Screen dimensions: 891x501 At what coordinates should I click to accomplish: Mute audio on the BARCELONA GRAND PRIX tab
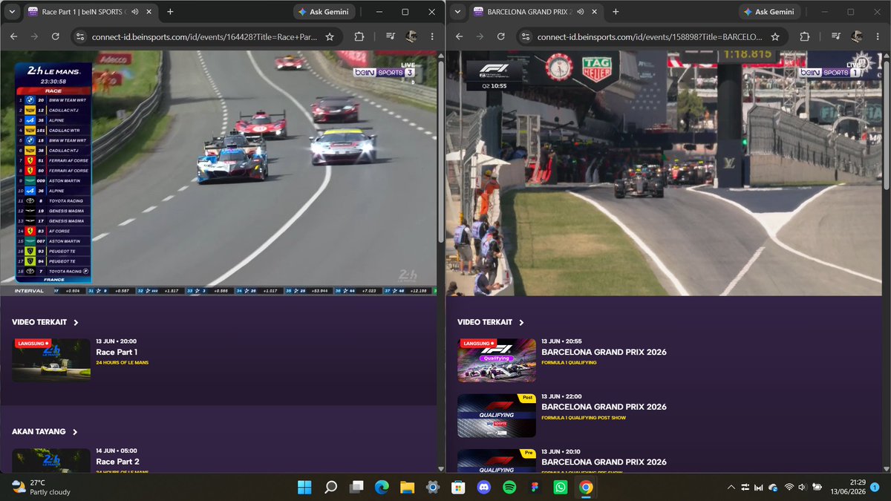pyautogui.click(x=581, y=12)
